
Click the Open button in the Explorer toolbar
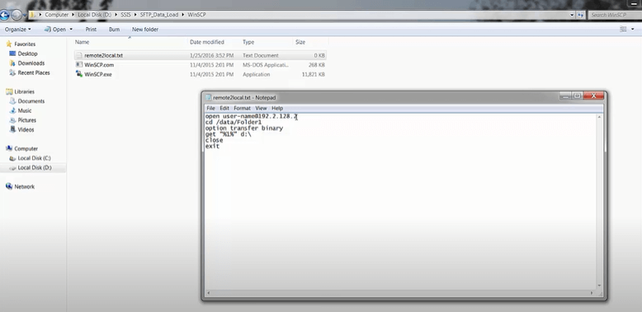pyautogui.click(x=55, y=30)
